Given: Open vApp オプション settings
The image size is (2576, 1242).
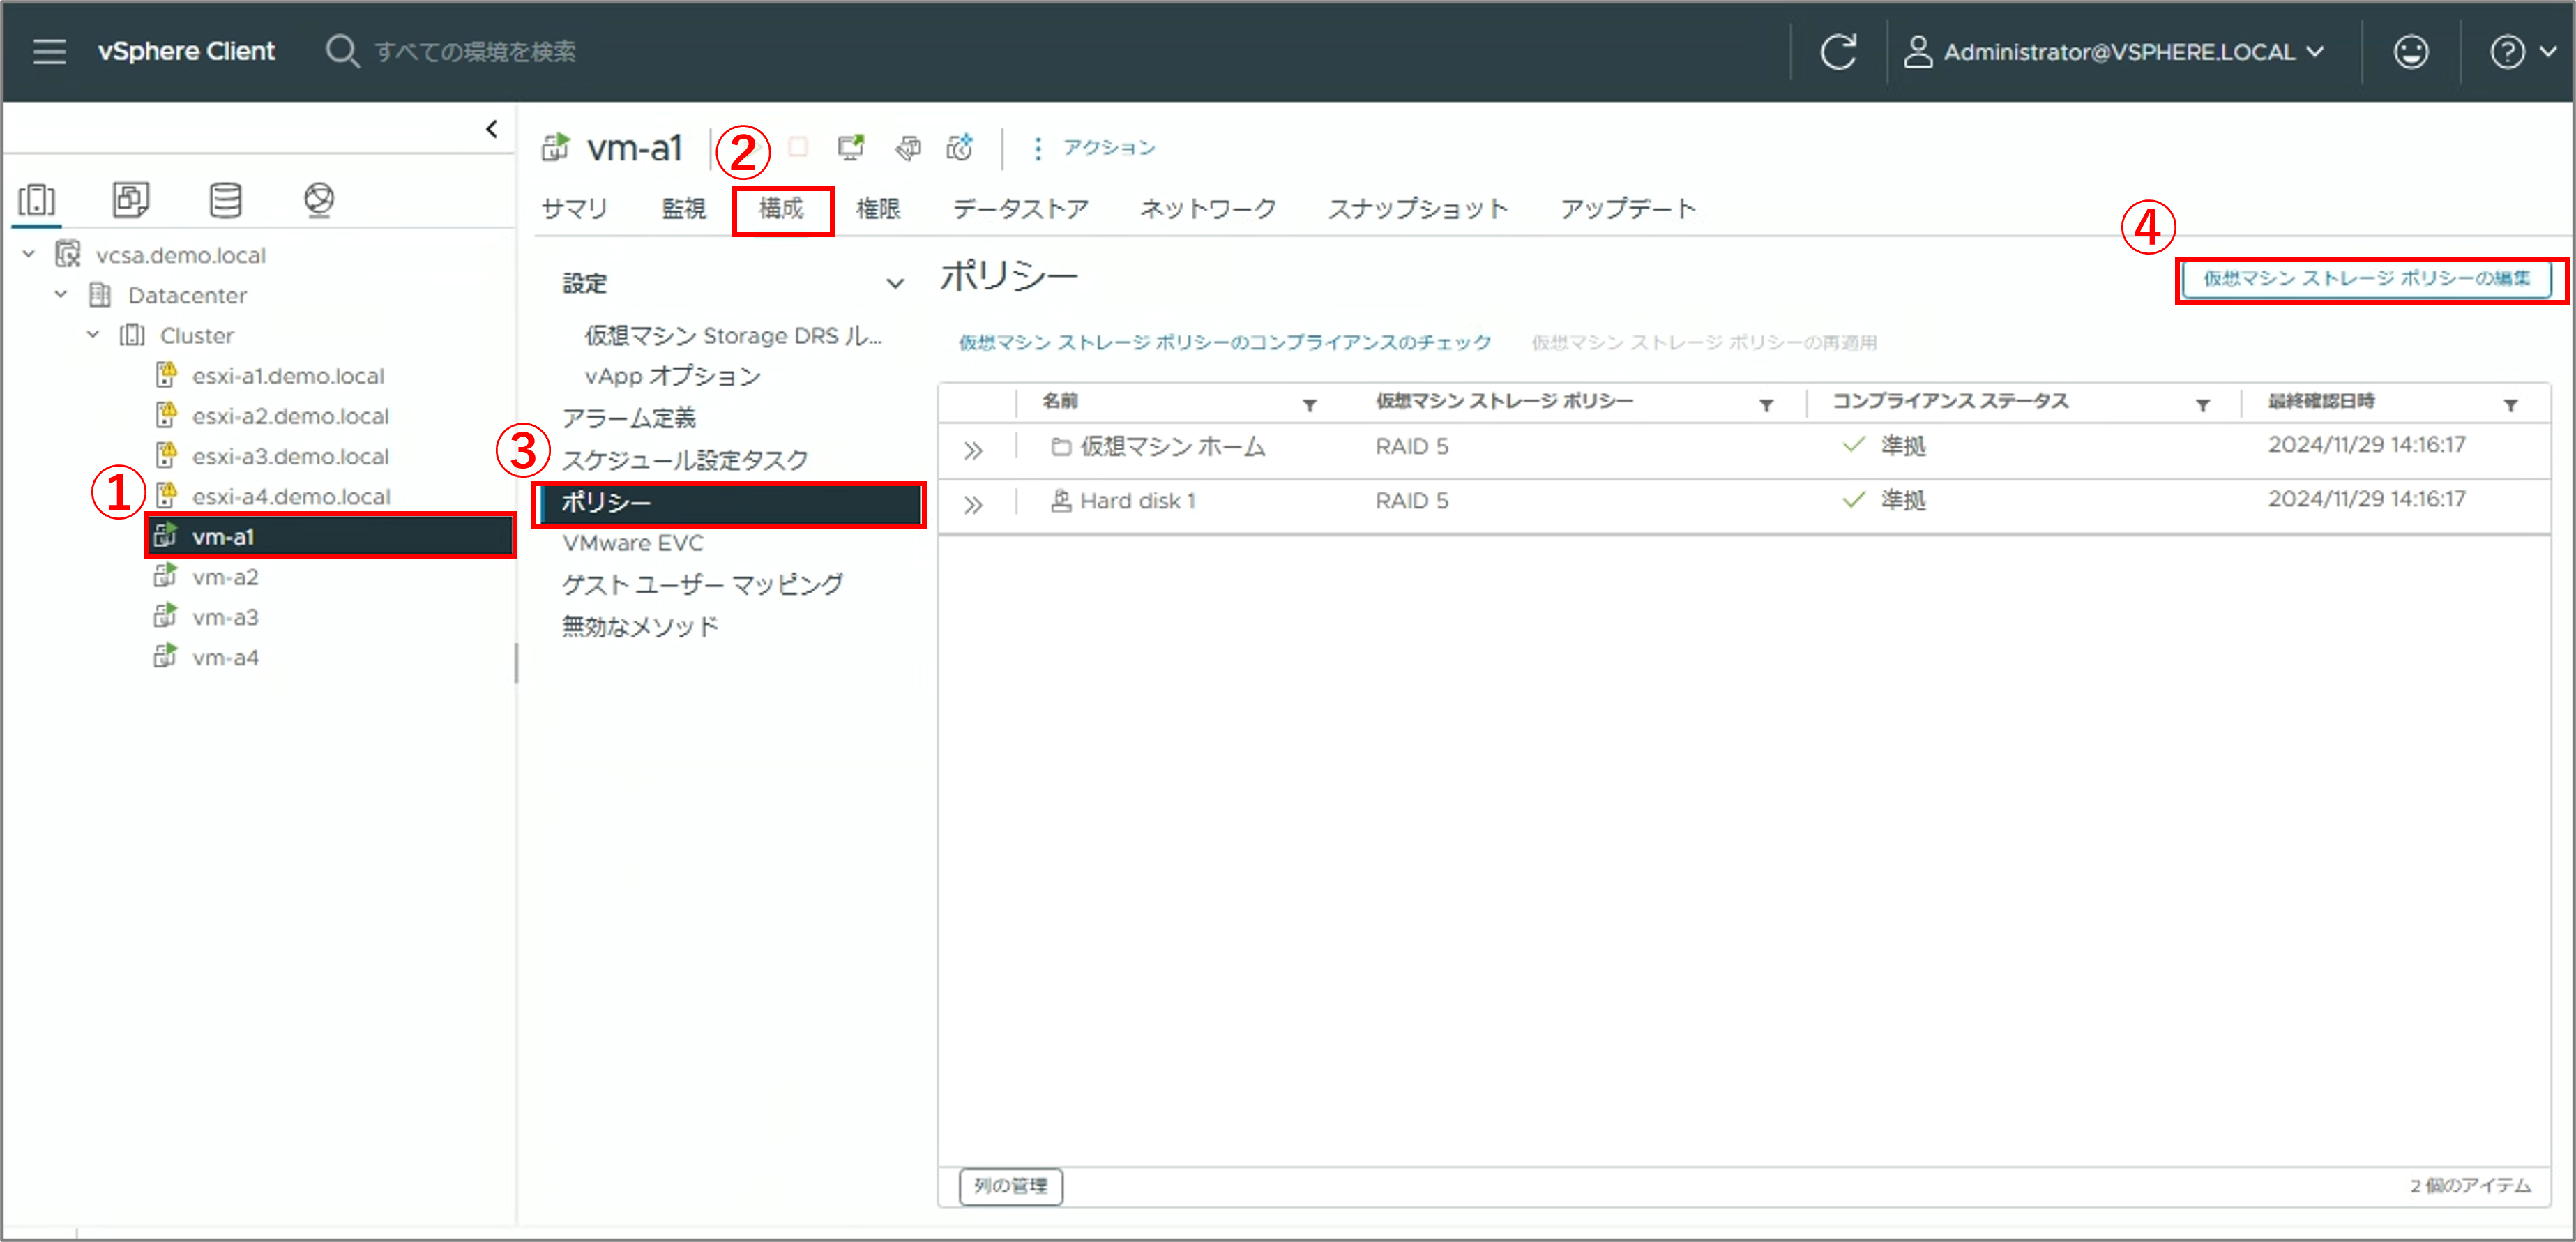Looking at the screenshot, I should (672, 376).
